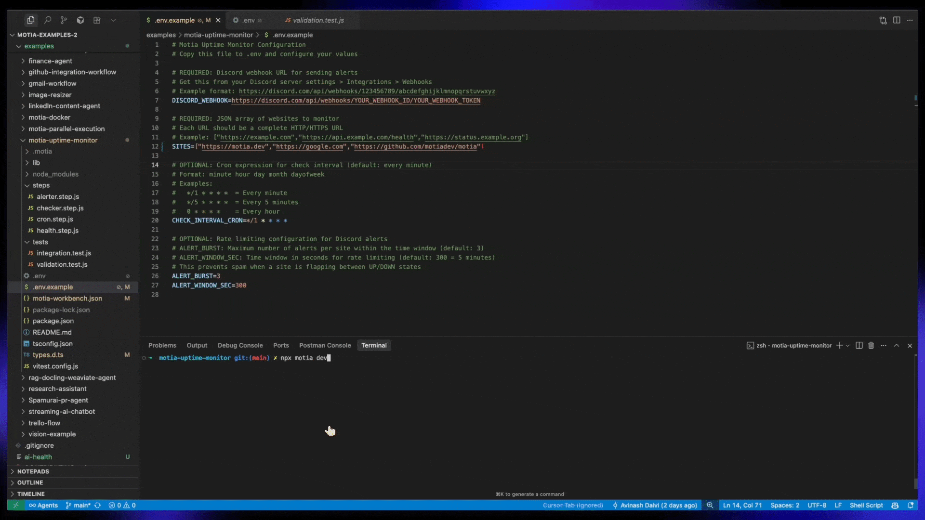Open the Search icon in activity bar
The image size is (925, 520).
[x=47, y=20]
